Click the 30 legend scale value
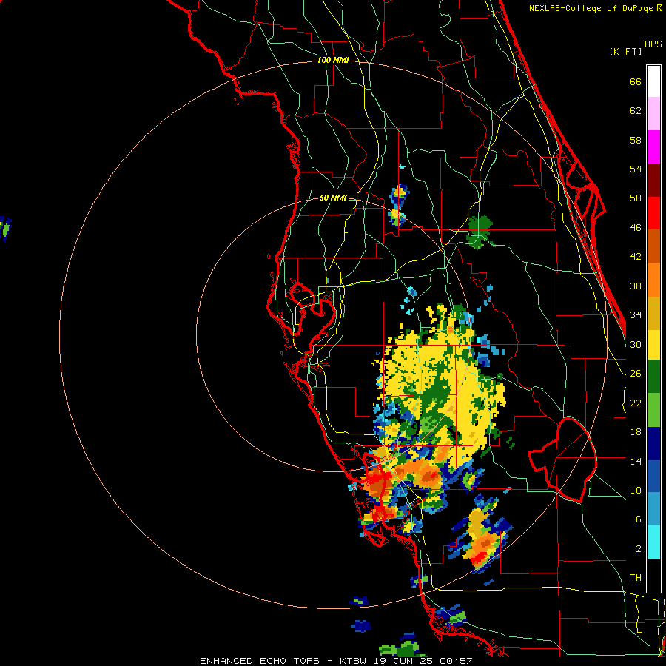This screenshot has height=666, width=666. (x=636, y=344)
